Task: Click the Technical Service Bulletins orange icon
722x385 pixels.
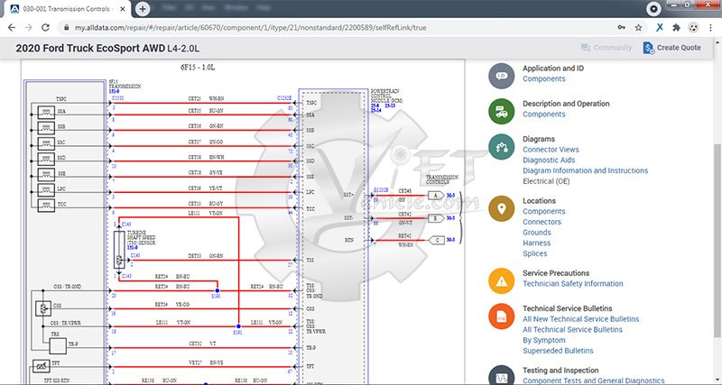Action: coord(502,316)
